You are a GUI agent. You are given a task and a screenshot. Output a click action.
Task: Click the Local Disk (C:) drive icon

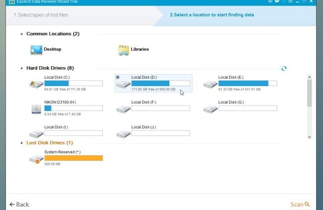[36, 84]
